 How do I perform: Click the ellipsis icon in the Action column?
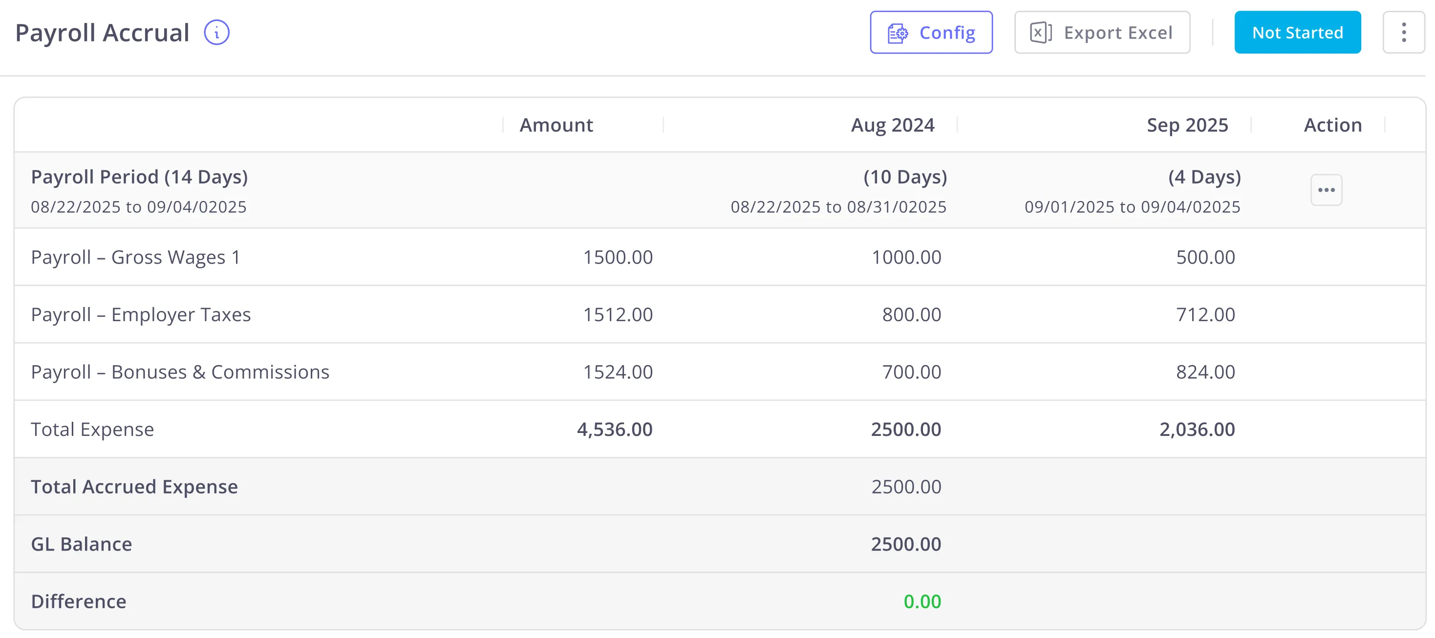tap(1327, 190)
